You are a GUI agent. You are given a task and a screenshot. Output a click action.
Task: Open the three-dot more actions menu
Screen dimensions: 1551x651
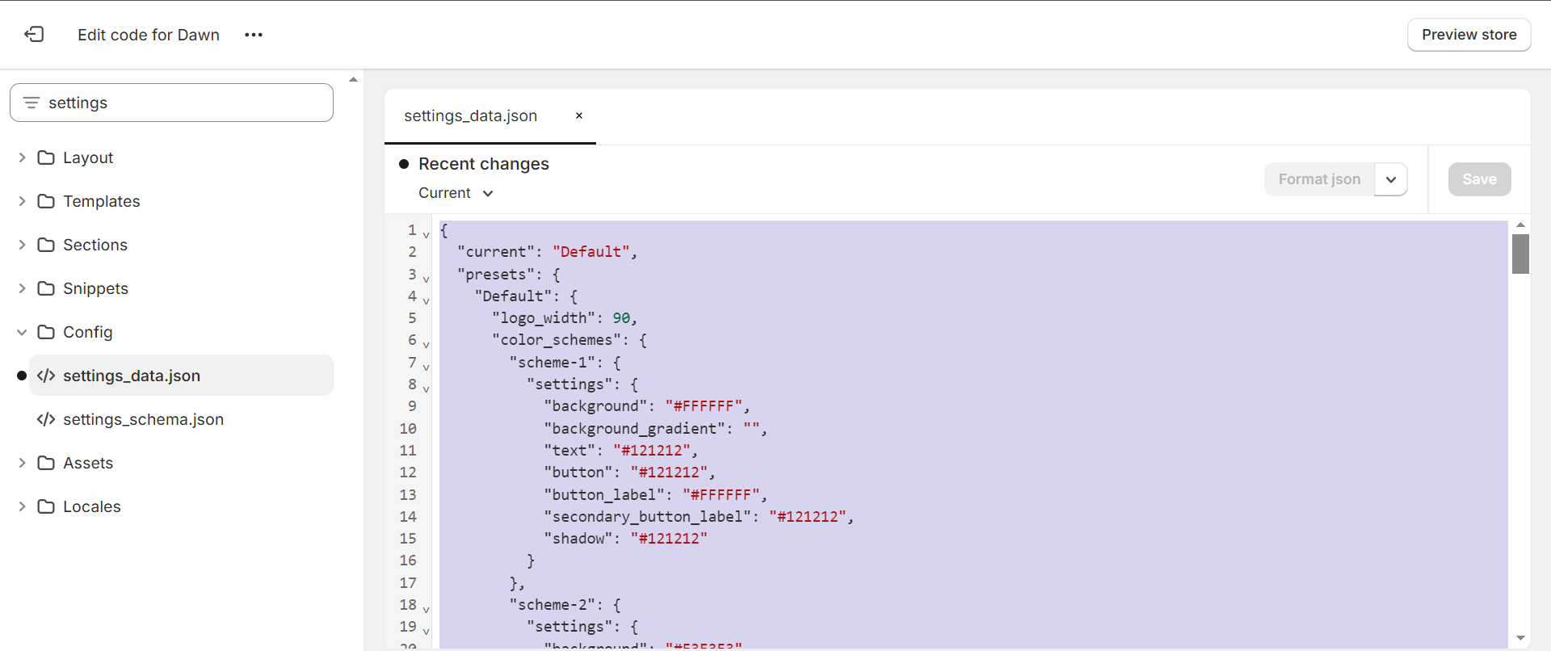(254, 35)
